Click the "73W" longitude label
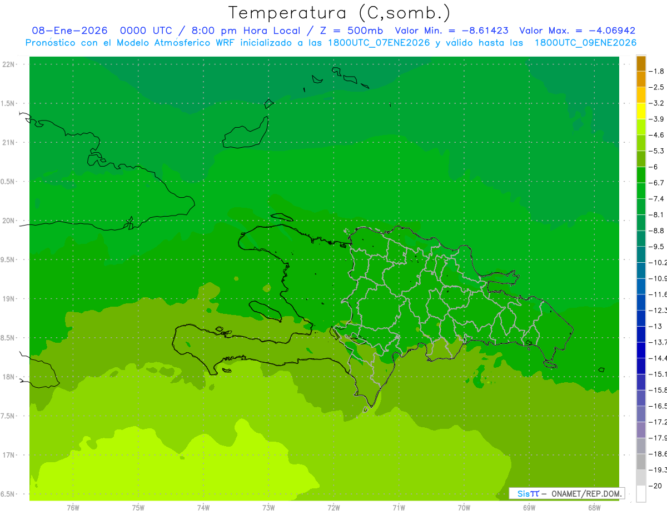The height and width of the screenshot is (515, 667). (268, 508)
